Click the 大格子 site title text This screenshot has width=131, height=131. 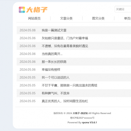tap(37, 10)
